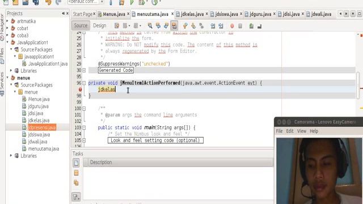The width and height of the screenshot is (363, 204).
Task: Expand the coba1 project node
Action: click(x=7, y=28)
